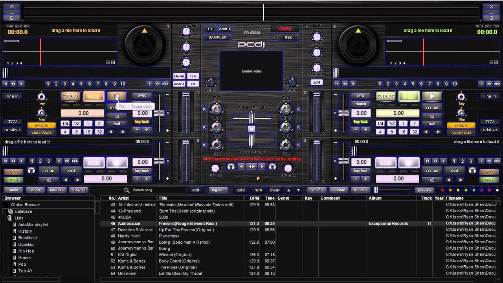Click the right headphone icon in mixer

272,167
